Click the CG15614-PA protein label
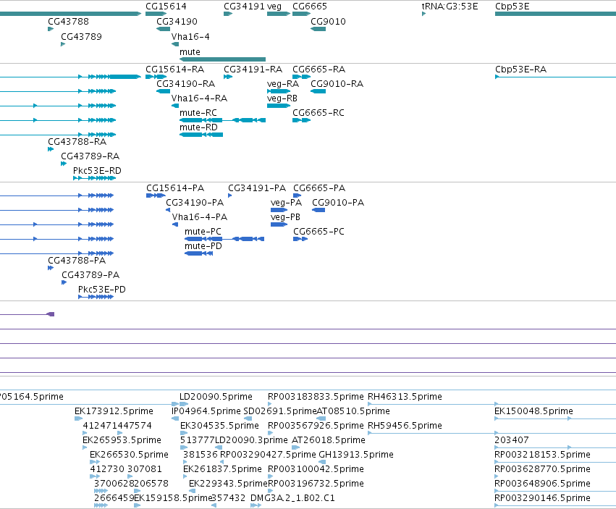The image size is (616, 509). point(175,188)
